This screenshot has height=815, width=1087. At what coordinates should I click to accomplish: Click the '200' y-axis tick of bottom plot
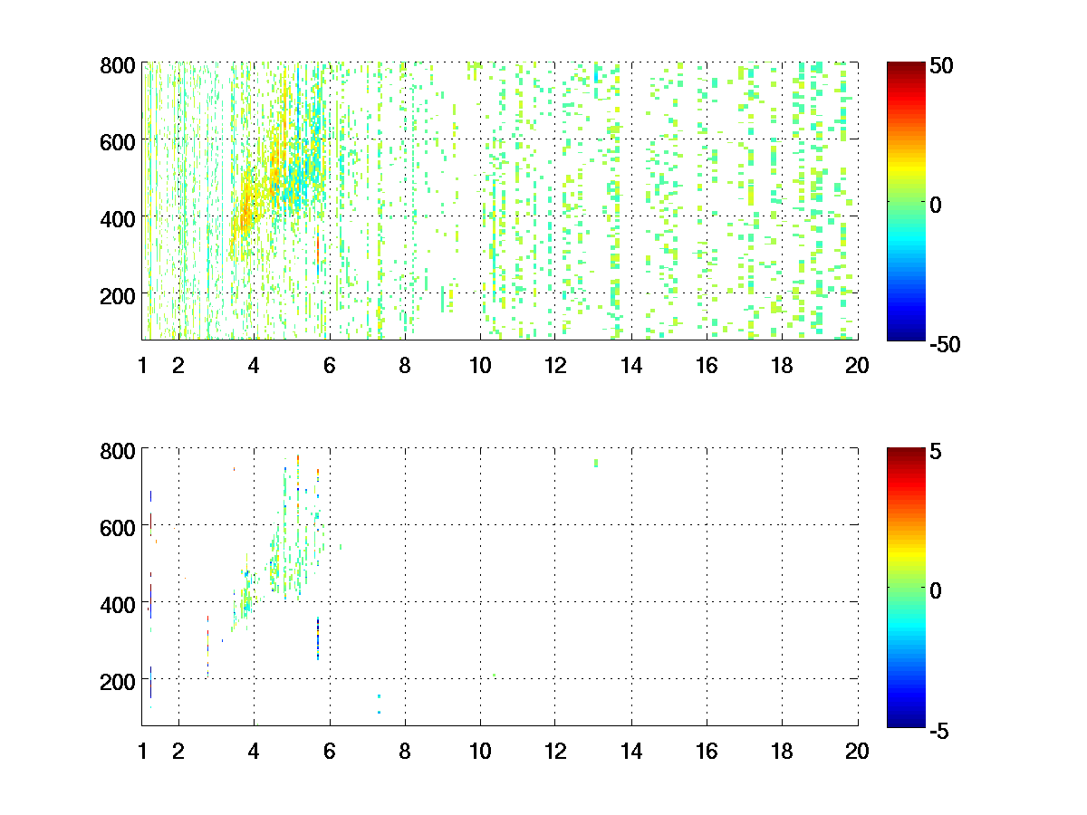point(118,680)
